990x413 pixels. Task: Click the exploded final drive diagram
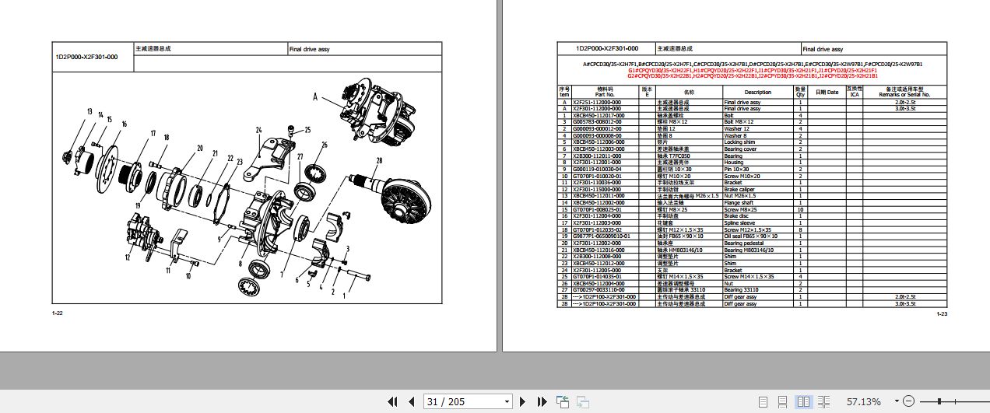[x=248, y=189]
